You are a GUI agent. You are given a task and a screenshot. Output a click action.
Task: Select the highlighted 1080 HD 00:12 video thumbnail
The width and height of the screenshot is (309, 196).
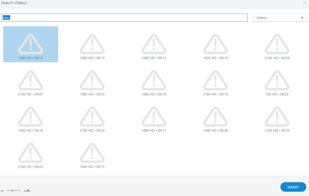pyautogui.click(x=31, y=44)
